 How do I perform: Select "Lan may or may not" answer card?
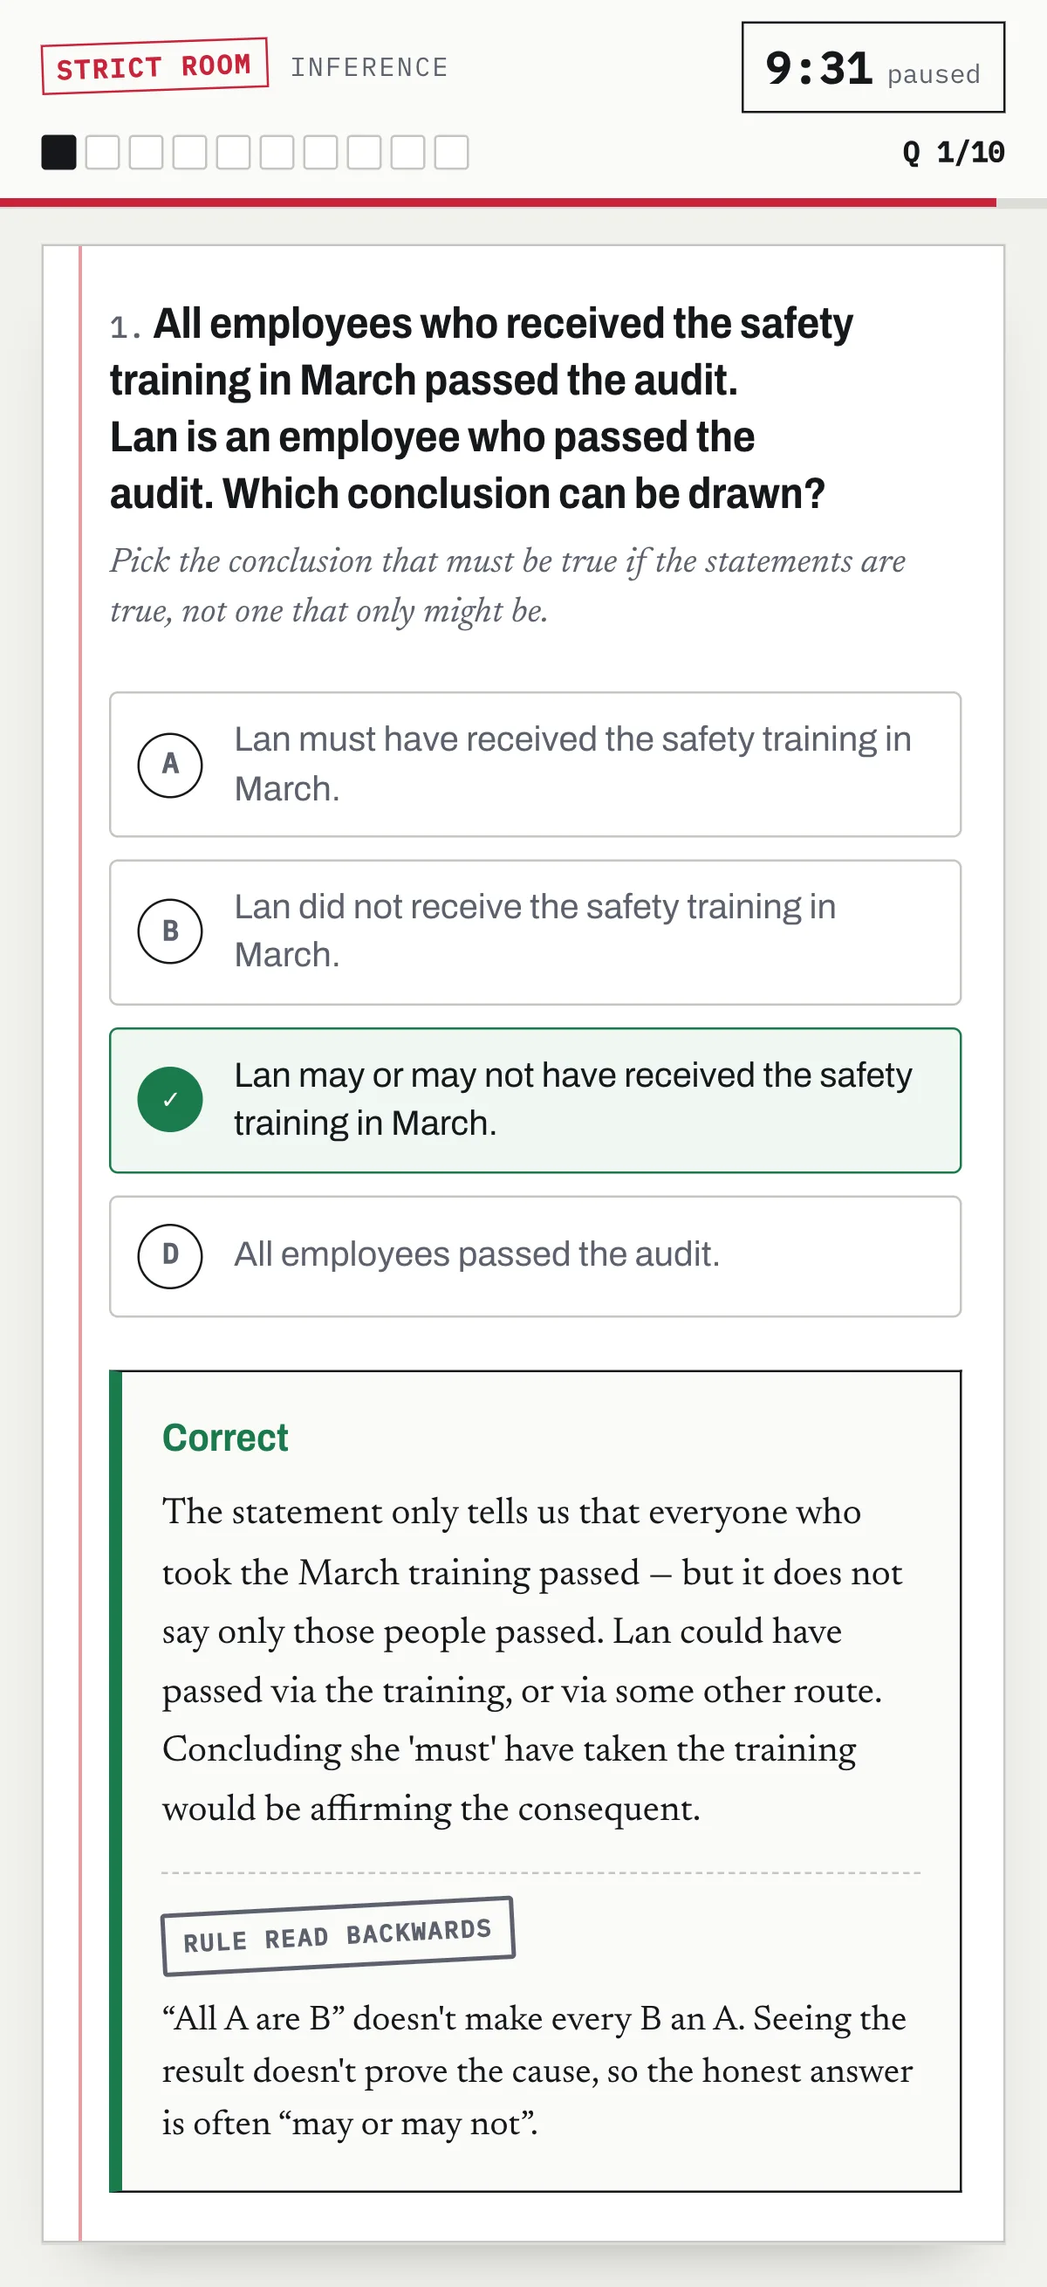tap(535, 1100)
